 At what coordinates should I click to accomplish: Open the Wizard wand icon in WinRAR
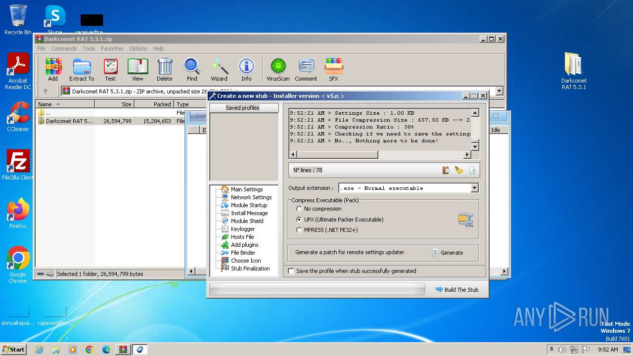tap(219, 69)
